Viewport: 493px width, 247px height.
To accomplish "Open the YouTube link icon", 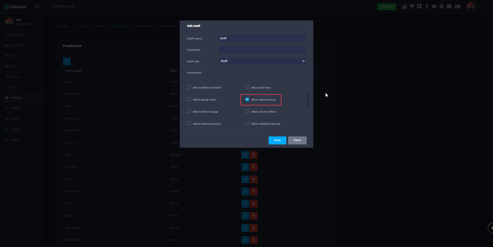I will 434,6.
